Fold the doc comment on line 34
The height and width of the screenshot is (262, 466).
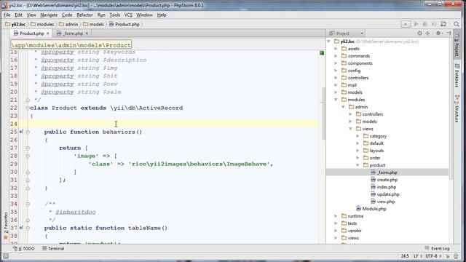tap(28, 204)
